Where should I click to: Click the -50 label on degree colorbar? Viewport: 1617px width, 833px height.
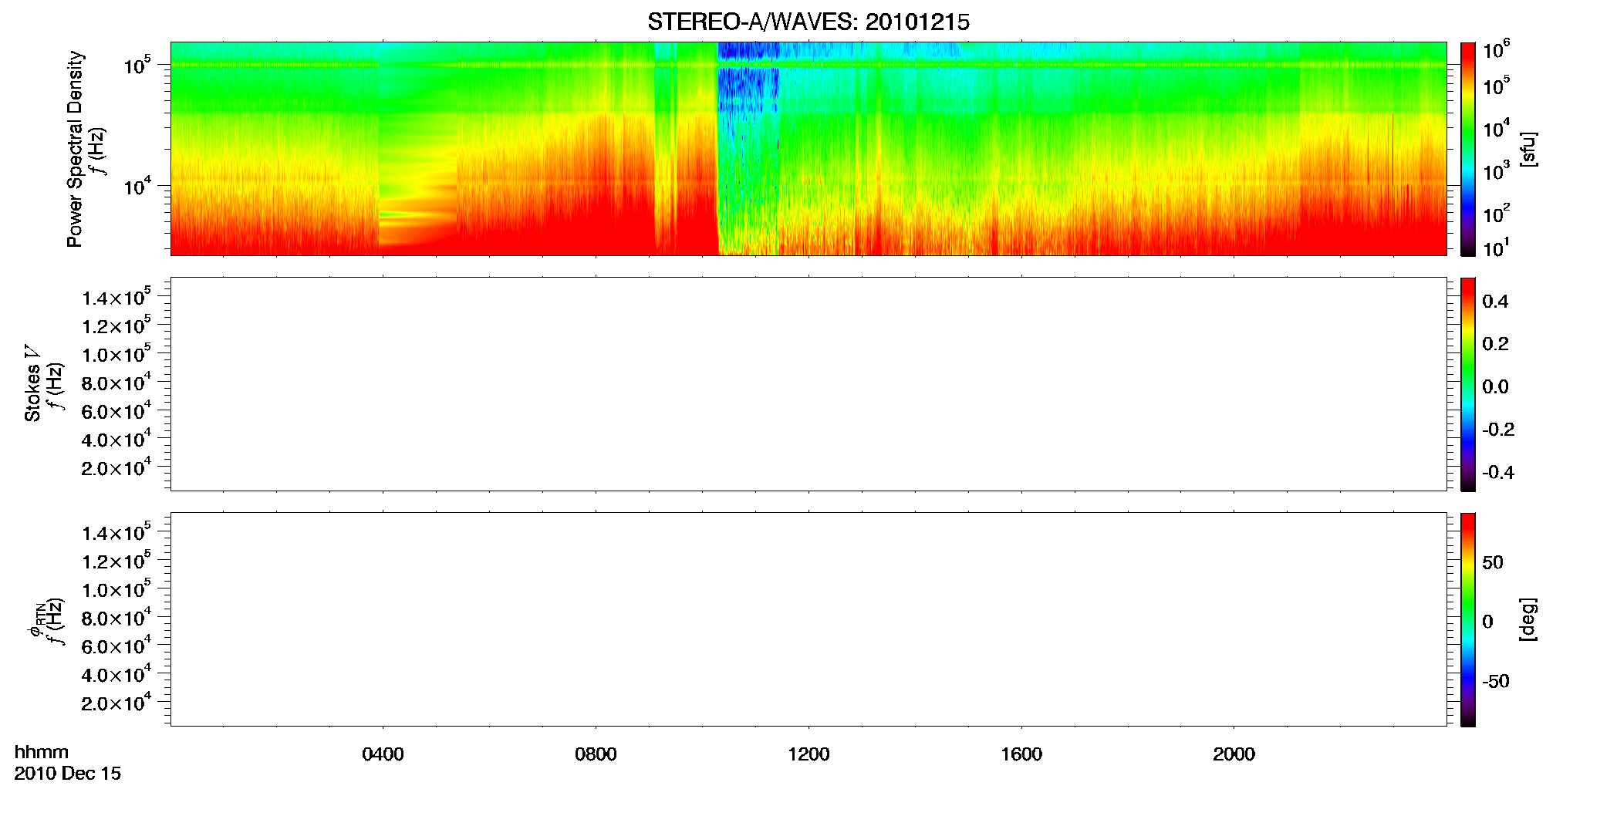(x=1496, y=681)
